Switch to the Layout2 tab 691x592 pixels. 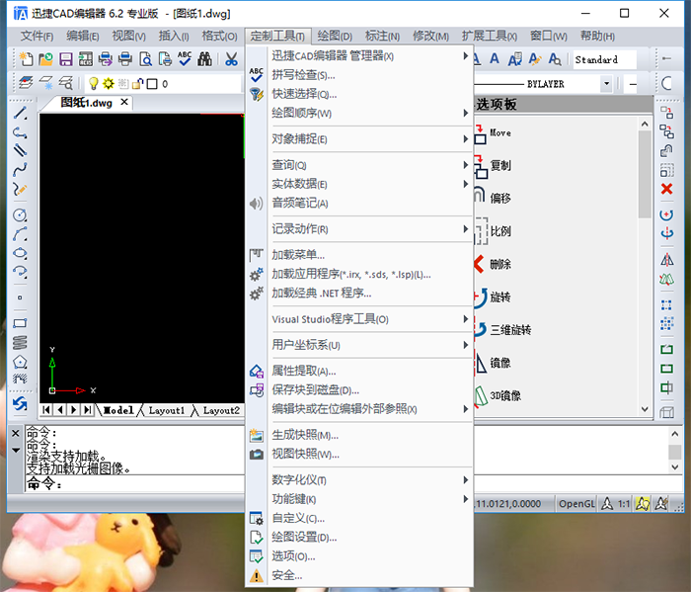221,410
